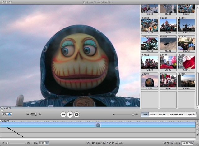The image size is (199, 146).
Task: Toggle the first audio track checkbox
Action: coord(197,130)
